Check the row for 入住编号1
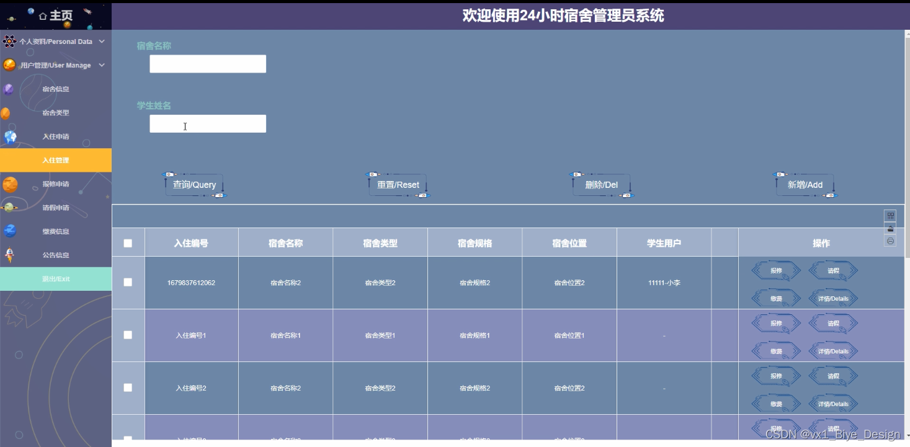 [128, 335]
